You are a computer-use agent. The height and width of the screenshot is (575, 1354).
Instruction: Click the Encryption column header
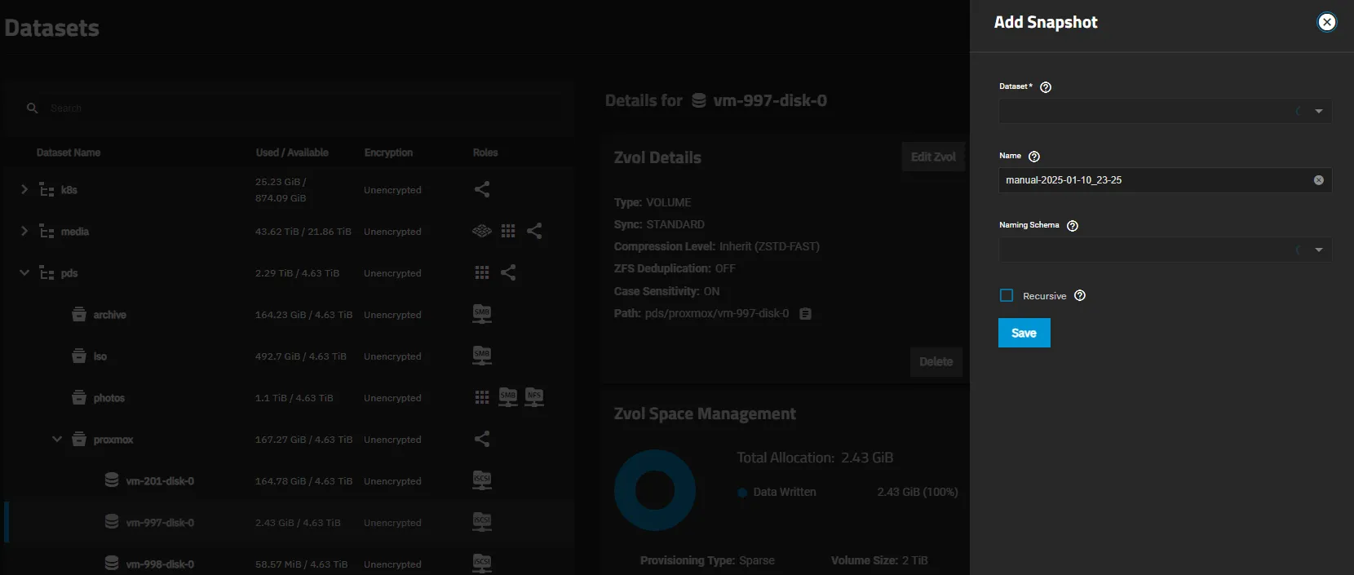388,153
